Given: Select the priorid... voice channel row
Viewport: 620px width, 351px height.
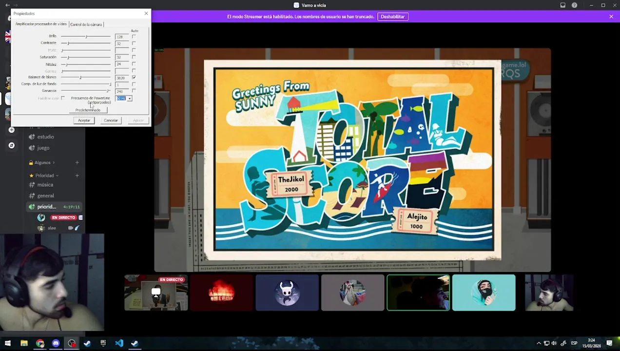Looking at the screenshot, I should pyautogui.click(x=55, y=207).
